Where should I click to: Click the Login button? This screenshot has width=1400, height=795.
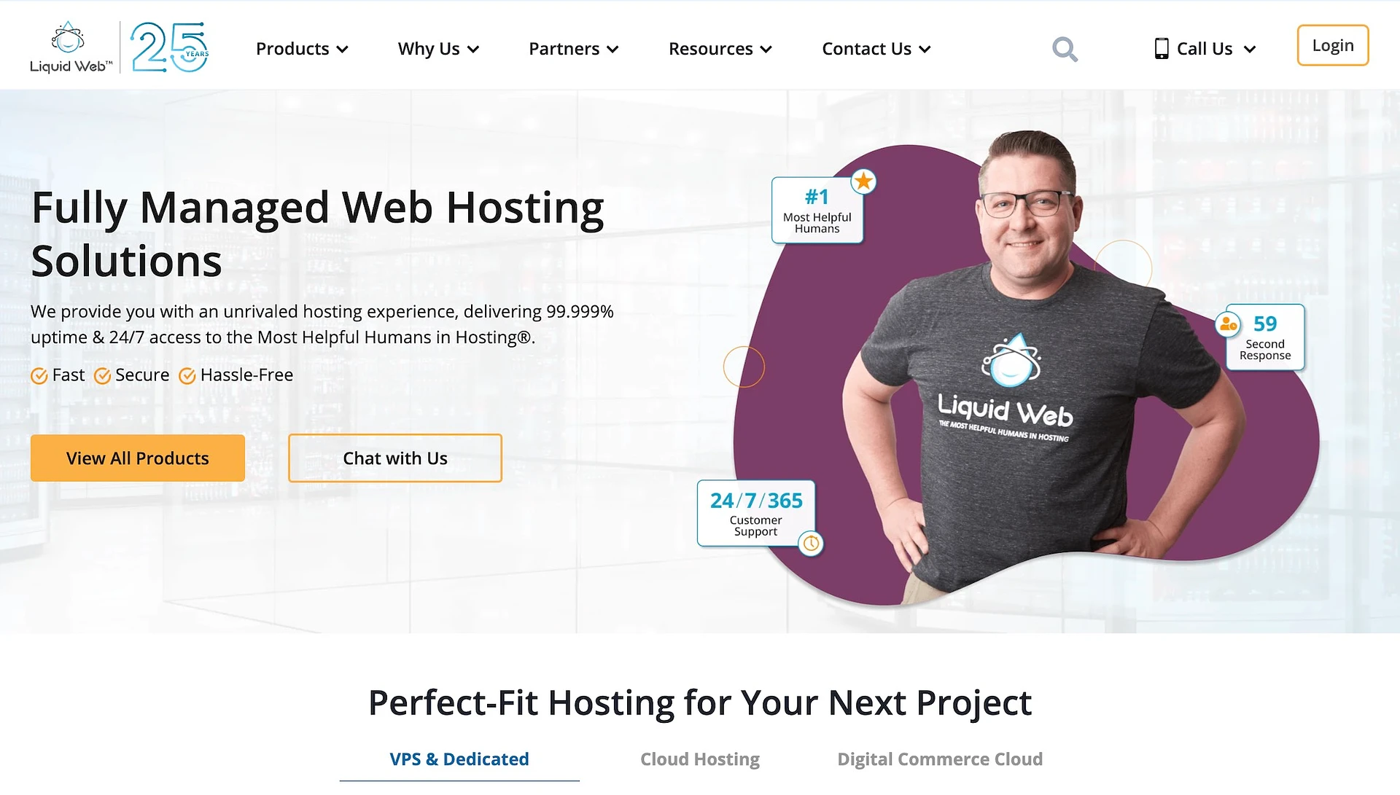(x=1333, y=44)
